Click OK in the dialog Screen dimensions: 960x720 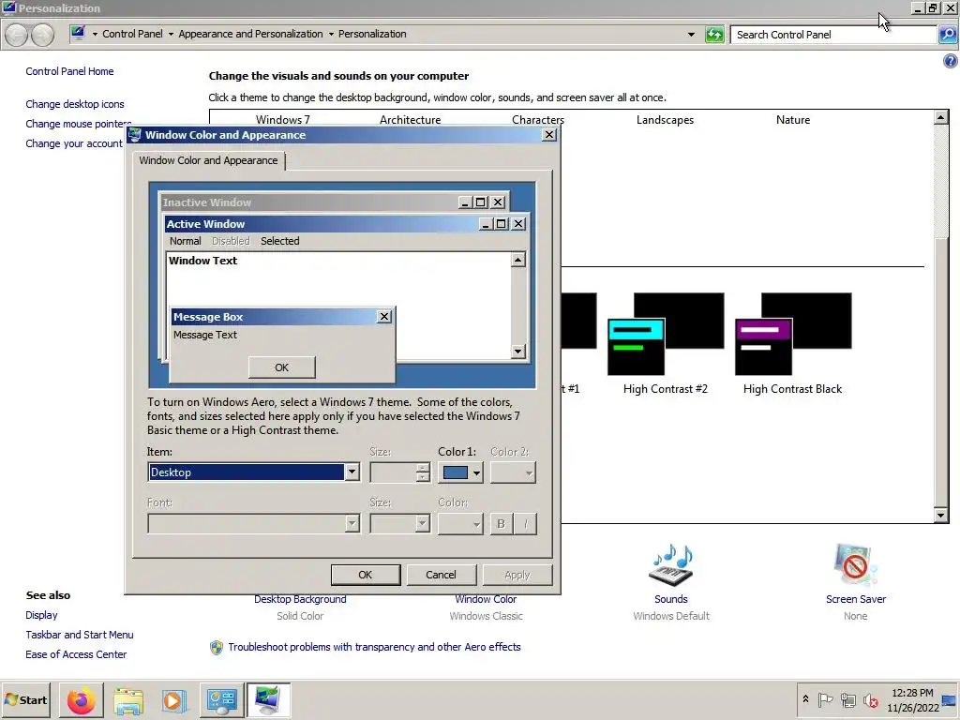tap(366, 575)
